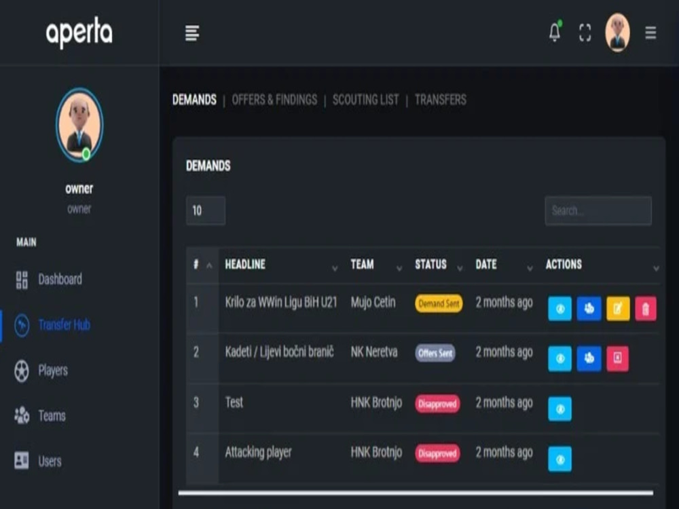Collapse sidebar with the left menu icon
Screen dimensions: 679x509
192,33
